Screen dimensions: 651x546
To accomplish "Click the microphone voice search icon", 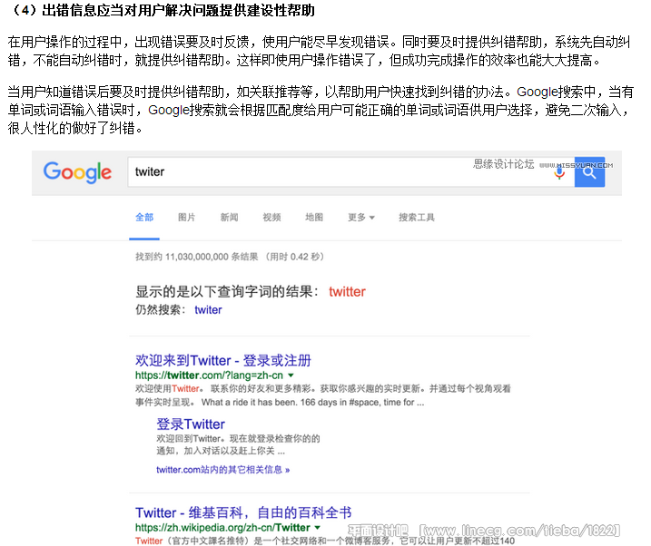I will 559,172.
